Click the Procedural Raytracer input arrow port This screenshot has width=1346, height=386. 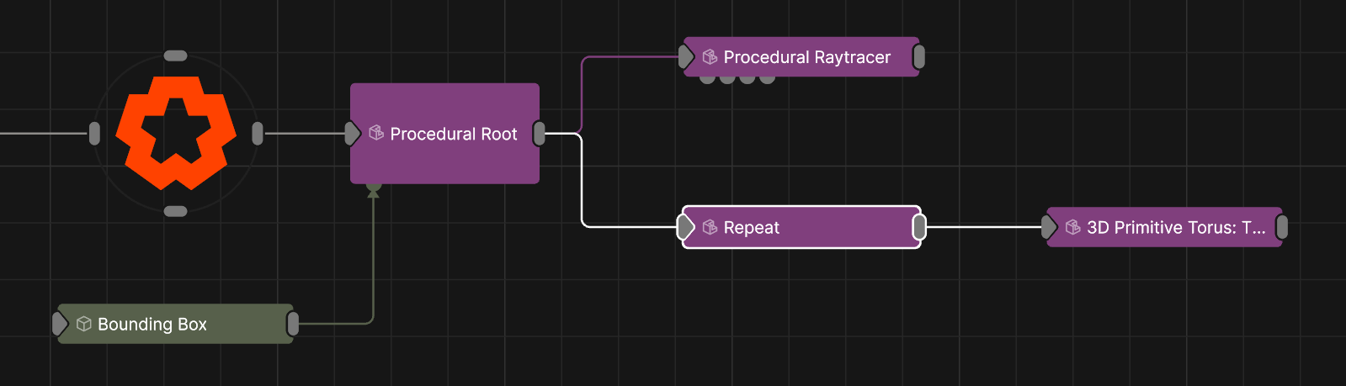(x=687, y=56)
